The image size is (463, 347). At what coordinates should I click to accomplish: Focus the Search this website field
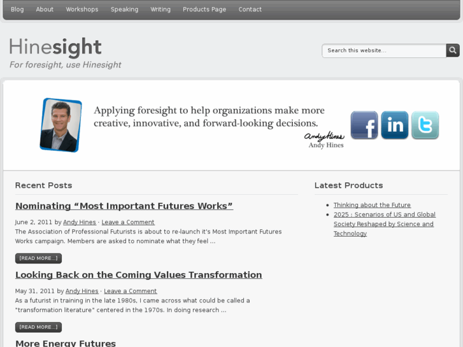coord(384,50)
